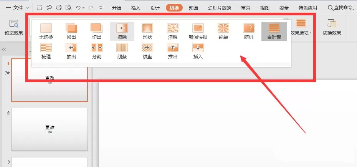Apply the 分割 split transition
357x167 pixels.
96,51
